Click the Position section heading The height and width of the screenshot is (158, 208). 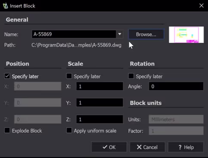click(18, 64)
